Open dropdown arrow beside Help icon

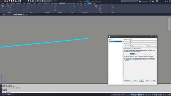tap(158, 1)
